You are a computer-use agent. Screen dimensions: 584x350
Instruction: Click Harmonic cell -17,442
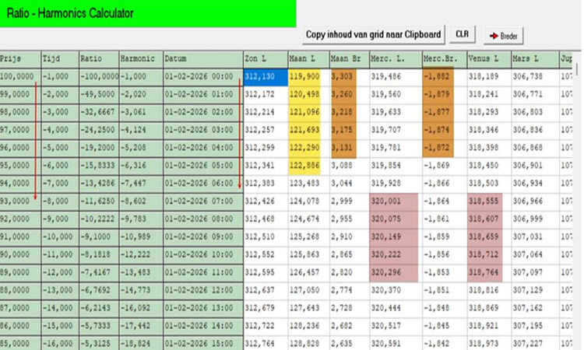[x=141, y=327]
